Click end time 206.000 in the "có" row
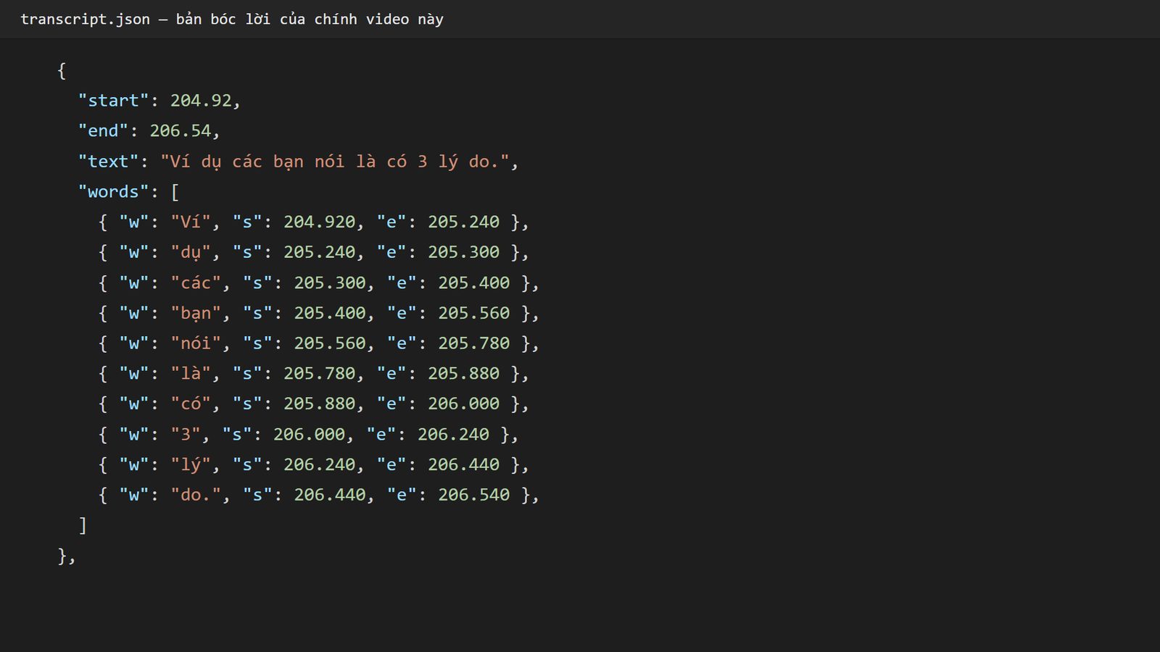1160x652 pixels. pos(463,404)
